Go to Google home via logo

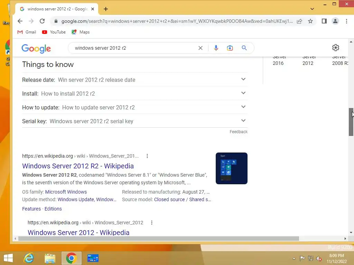click(x=36, y=48)
